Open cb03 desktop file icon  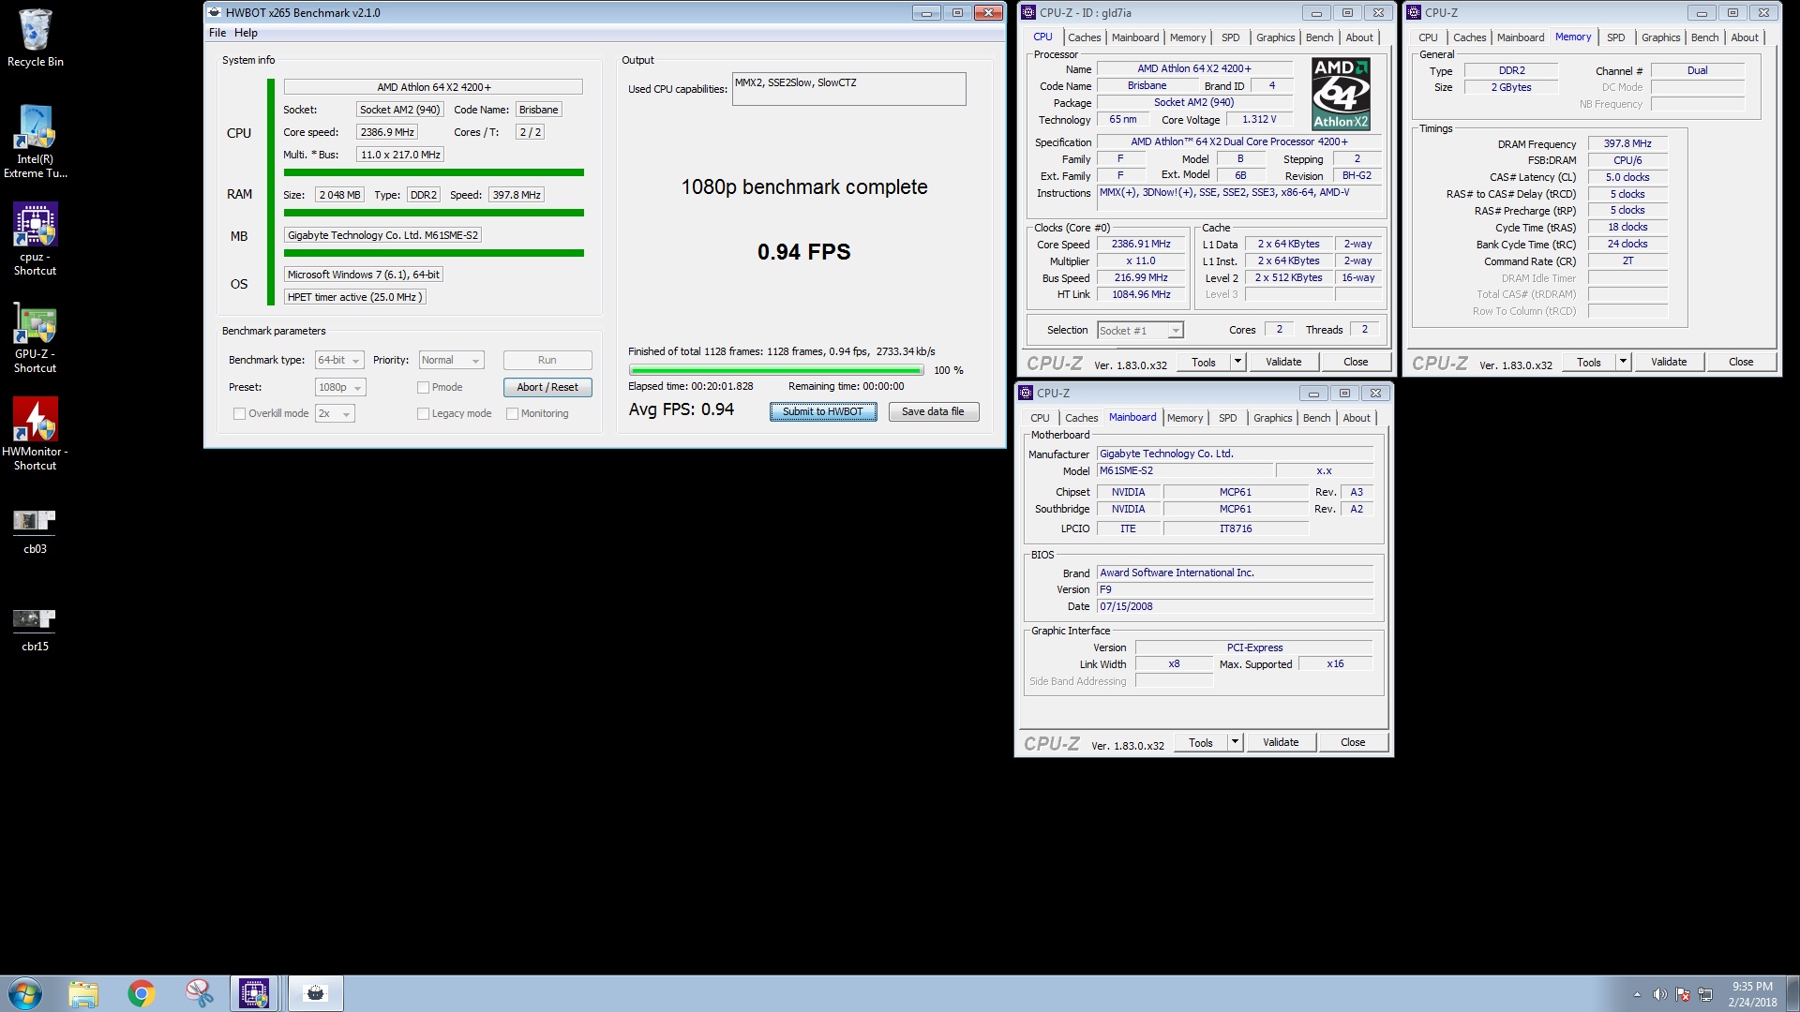(35, 530)
